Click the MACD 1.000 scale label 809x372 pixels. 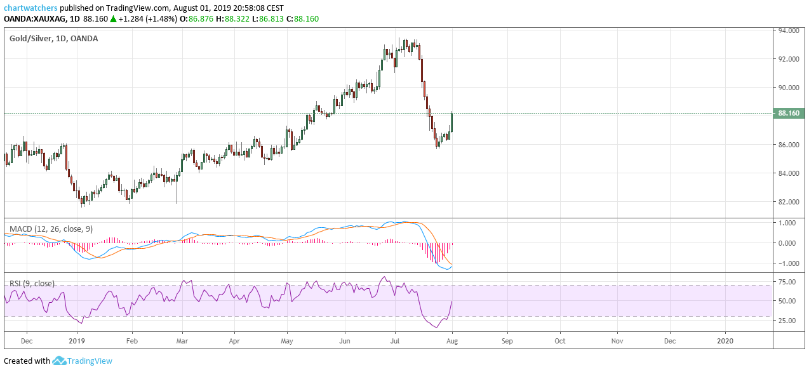[788, 223]
